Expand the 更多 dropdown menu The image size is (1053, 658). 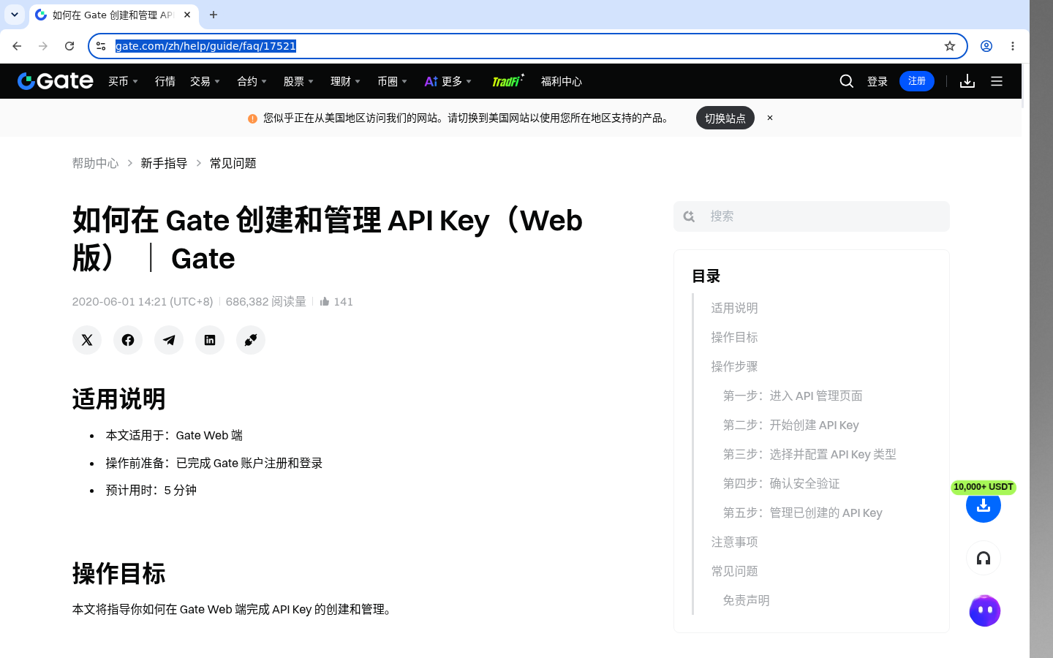pos(448,81)
